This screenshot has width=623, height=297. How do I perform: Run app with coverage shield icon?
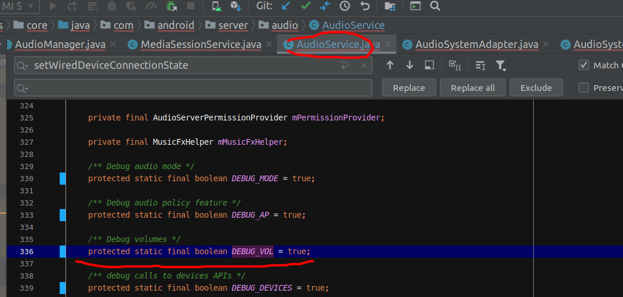tap(132, 6)
